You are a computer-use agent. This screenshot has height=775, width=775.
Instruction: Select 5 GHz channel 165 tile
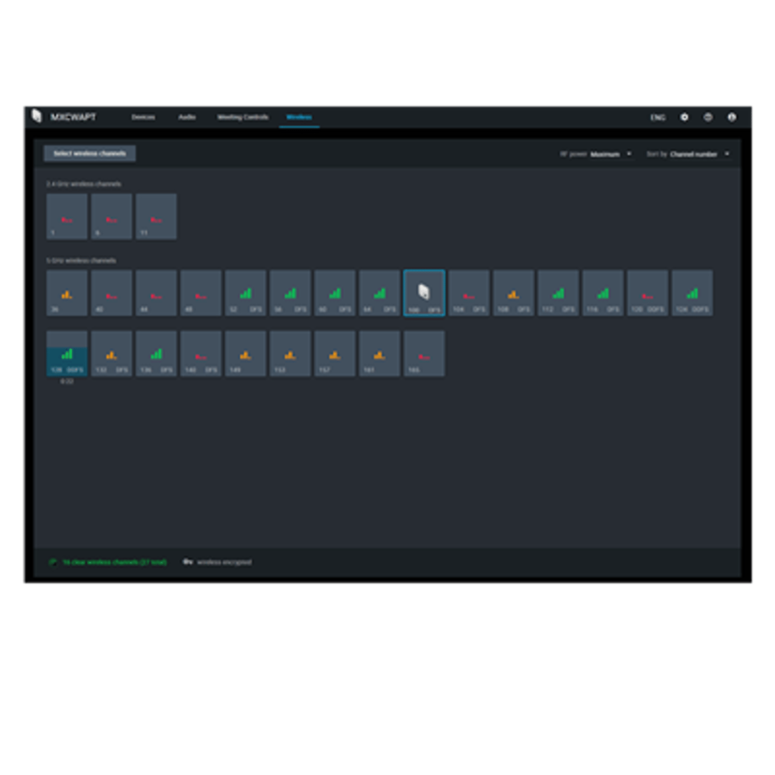click(x=424, y=354)
